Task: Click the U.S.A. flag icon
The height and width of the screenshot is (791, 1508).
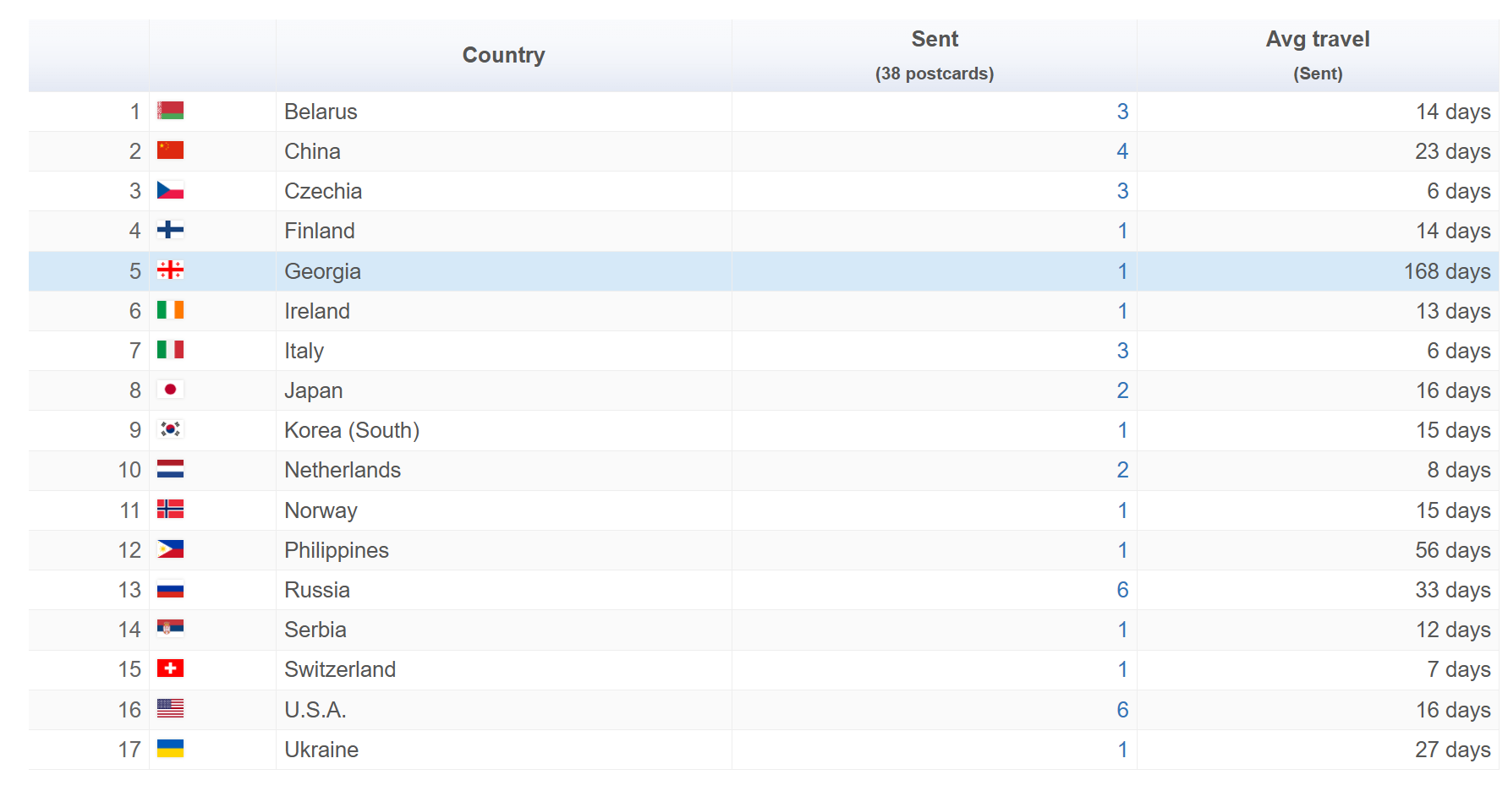Action: click(170, 708)
